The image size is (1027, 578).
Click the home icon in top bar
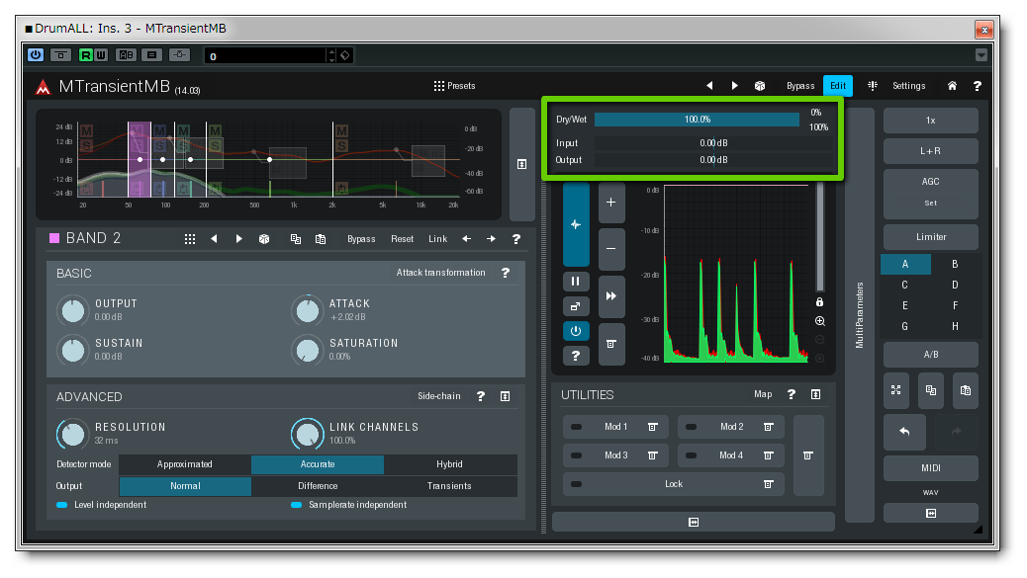[952, 86]
